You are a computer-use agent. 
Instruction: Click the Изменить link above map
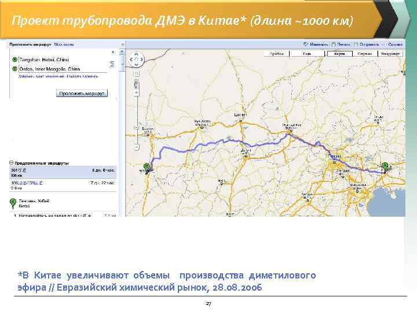tap(319, 44)
